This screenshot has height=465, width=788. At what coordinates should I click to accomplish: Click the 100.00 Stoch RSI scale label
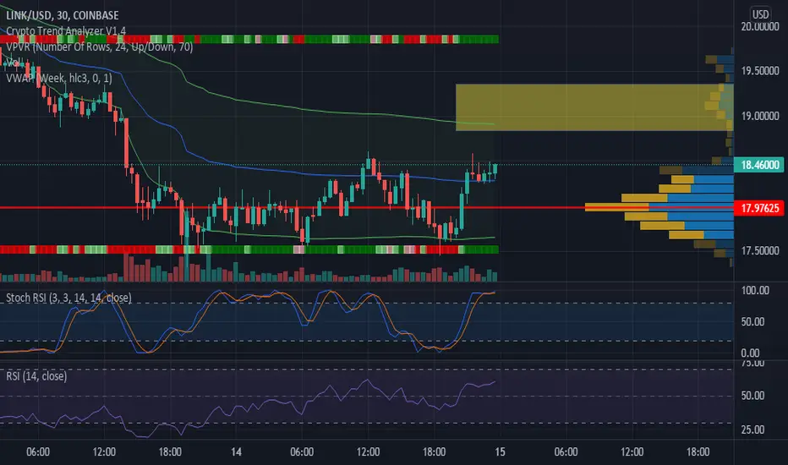[755, 291]
